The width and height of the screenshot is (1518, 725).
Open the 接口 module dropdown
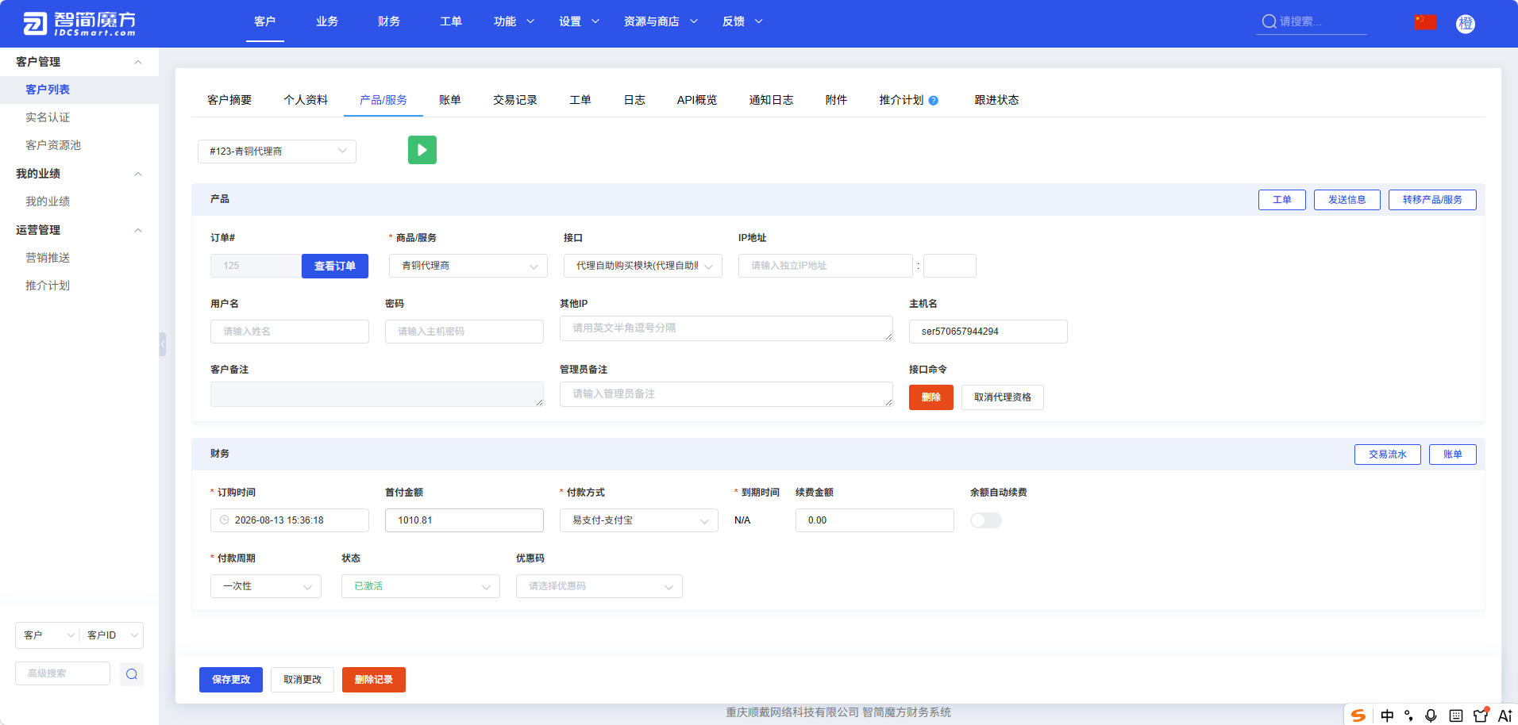pos(643,266)
